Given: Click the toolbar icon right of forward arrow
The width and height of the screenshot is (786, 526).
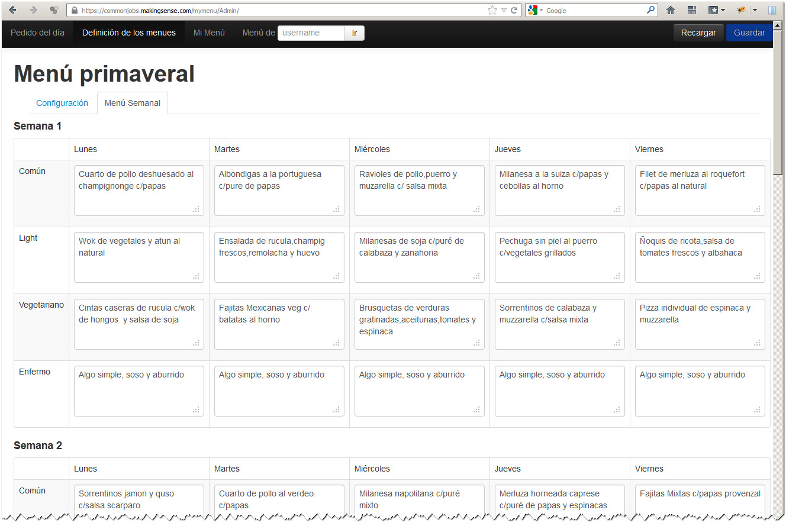Looking at the screenshot, I should 54,10.
